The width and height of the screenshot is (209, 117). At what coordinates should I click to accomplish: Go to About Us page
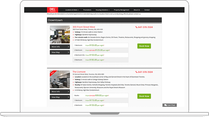tap(137, 10)
